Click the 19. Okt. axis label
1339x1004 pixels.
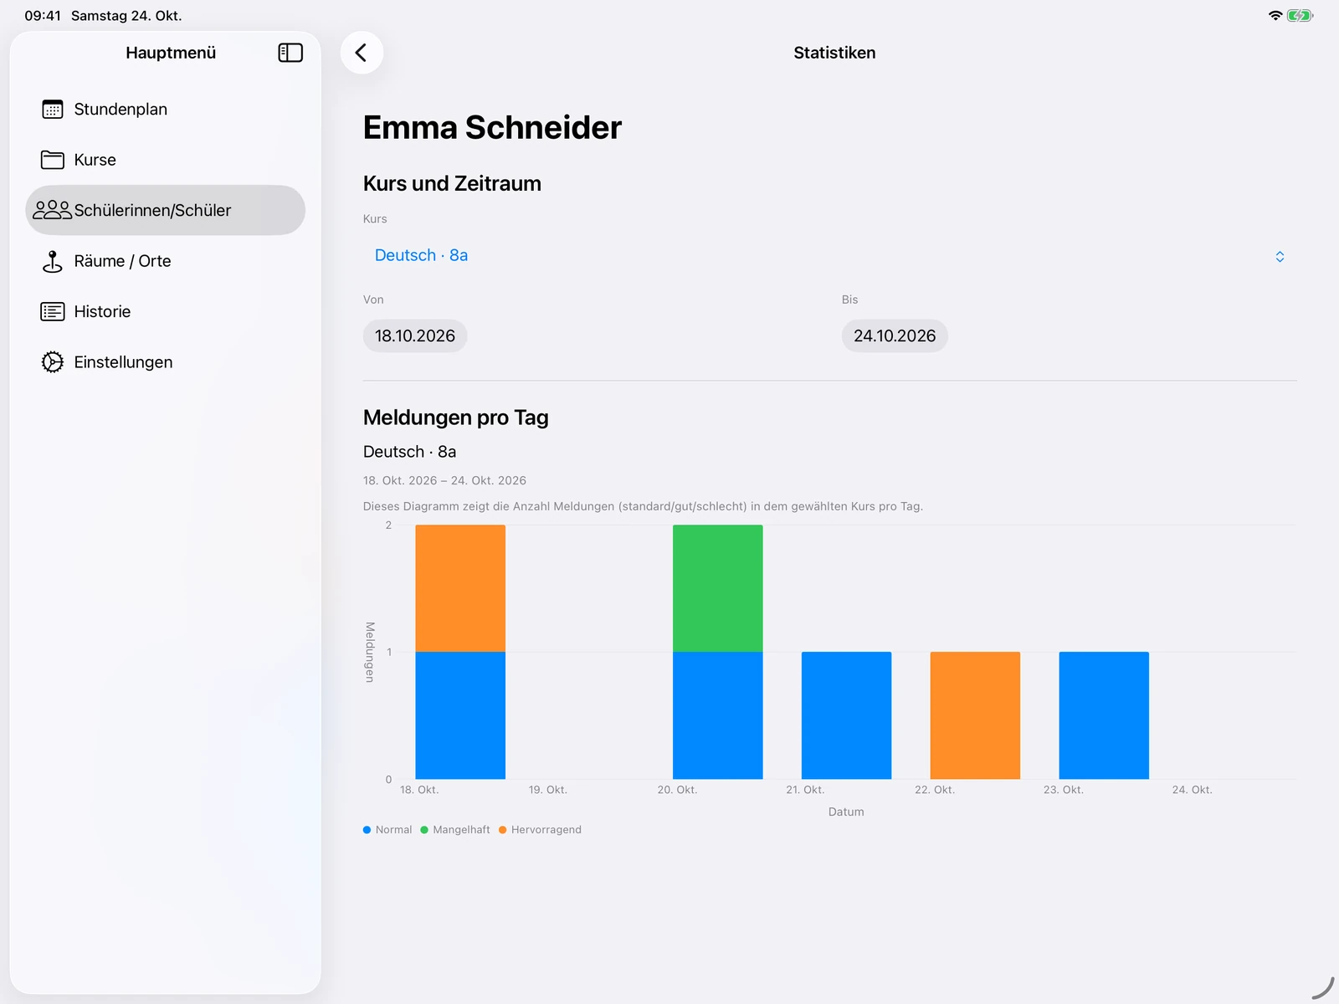coord(548,790)
